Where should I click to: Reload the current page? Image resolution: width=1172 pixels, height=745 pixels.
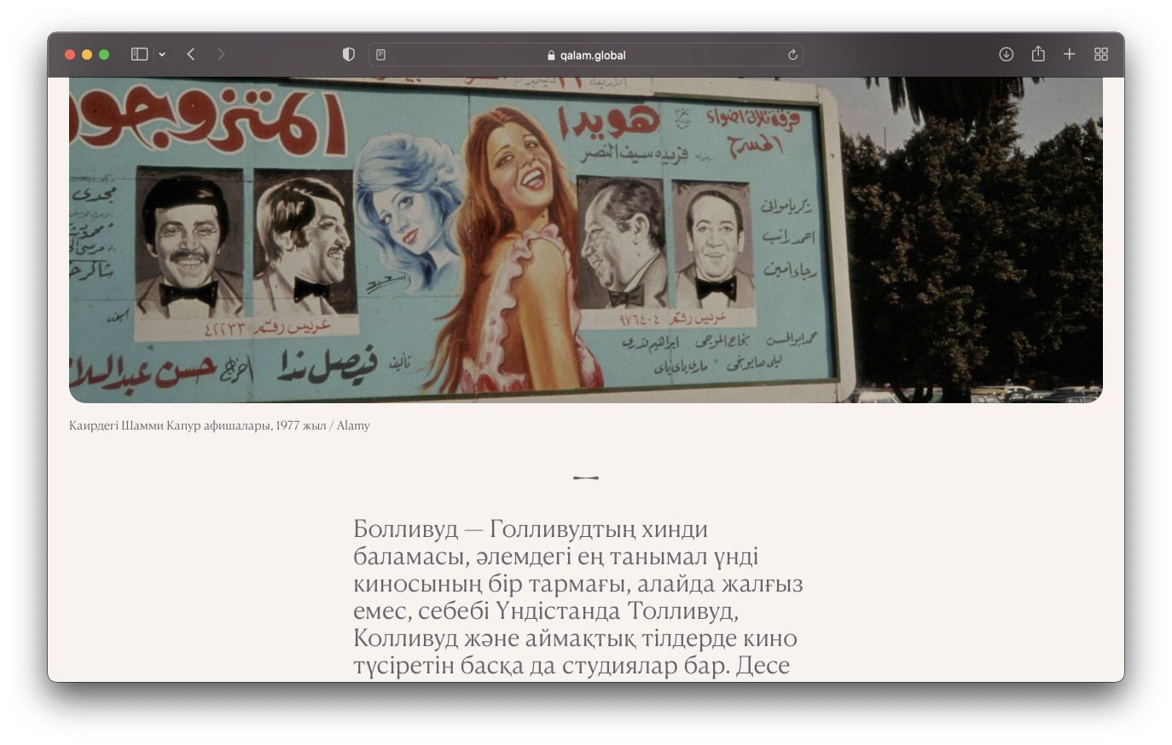(x=792, y=55)
